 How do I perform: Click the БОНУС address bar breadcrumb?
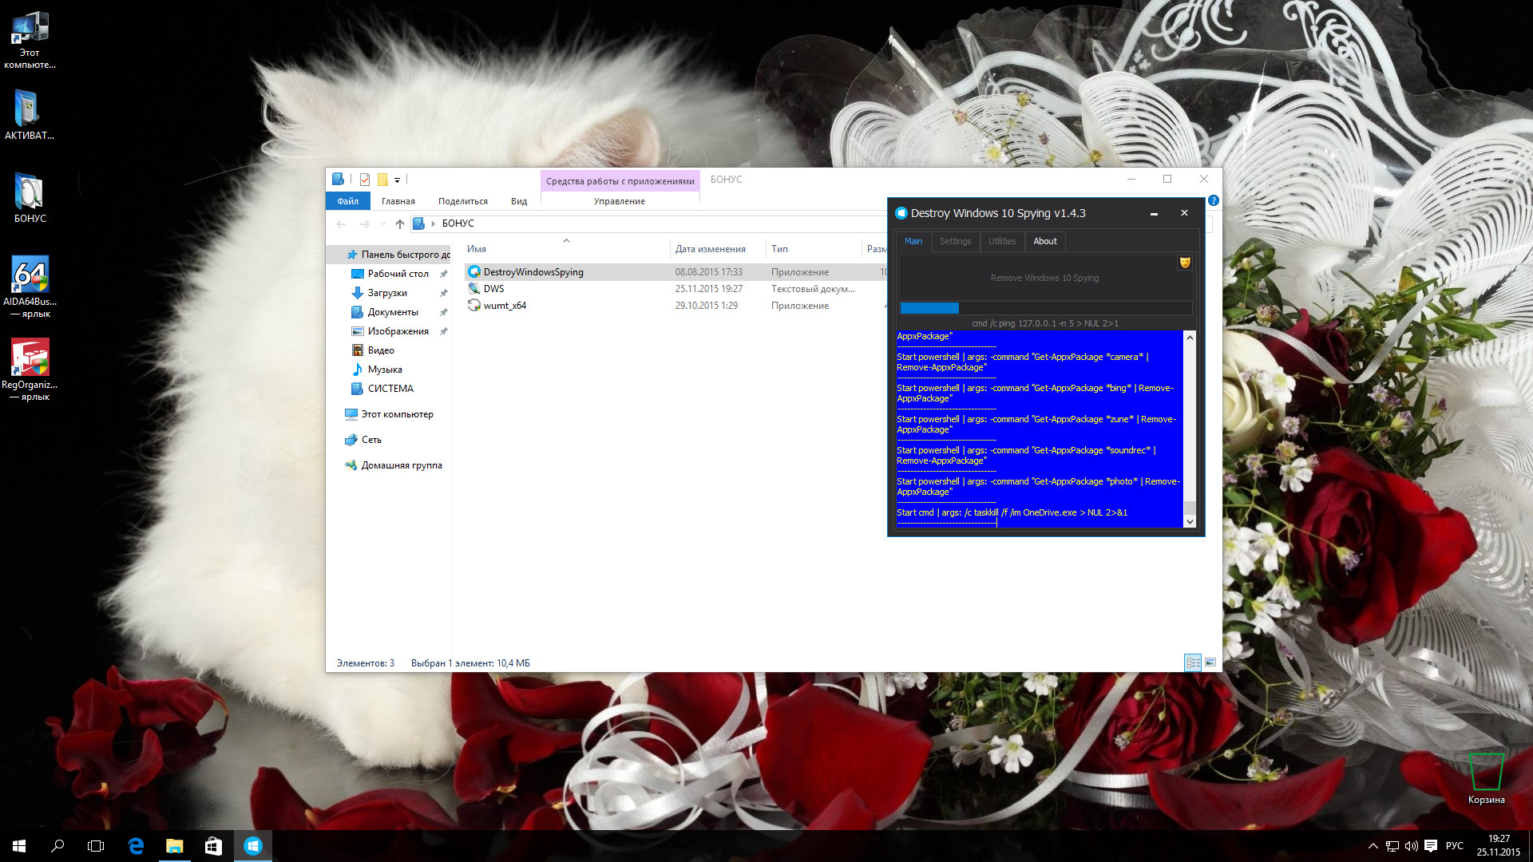[x=458, y=223]
